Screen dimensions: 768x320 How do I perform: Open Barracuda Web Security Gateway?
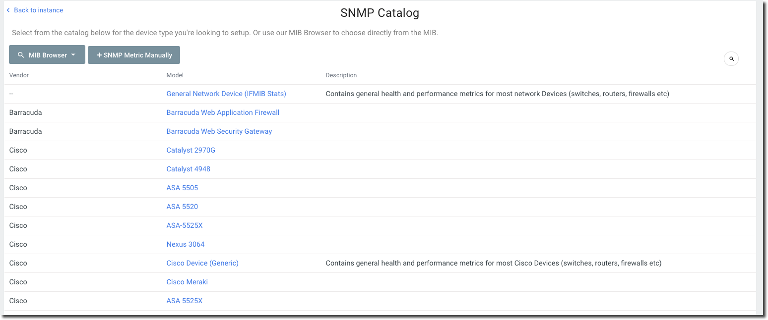[x=219, y=131]
